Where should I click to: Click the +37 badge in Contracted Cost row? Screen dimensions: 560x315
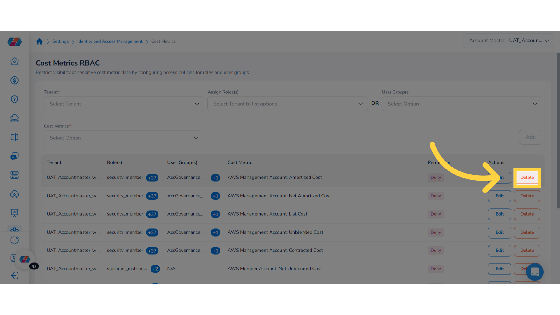pos(152,251)
